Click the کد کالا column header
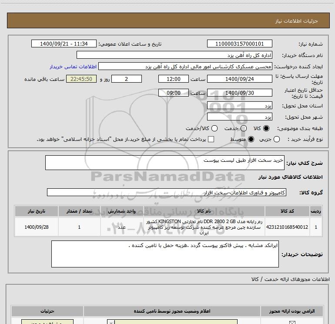This screenshot has width=335, height=324. pyautogui.click(x=287, y=211)
